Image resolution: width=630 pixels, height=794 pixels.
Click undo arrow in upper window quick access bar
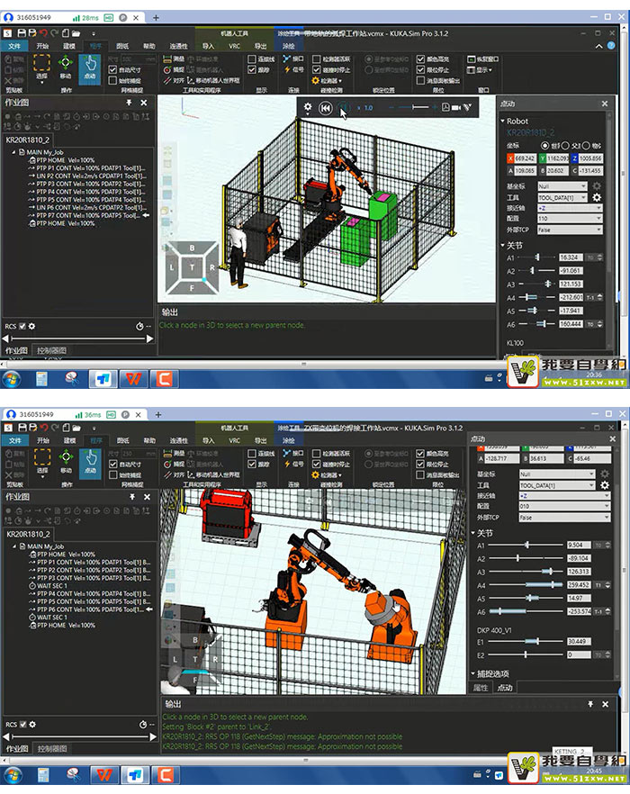click(x=43, y=33)
